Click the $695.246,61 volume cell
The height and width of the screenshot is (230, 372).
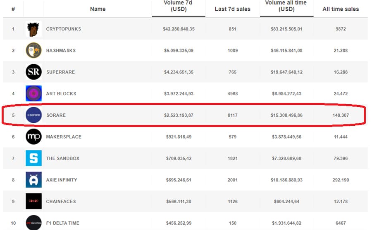pyautogui.click(x=179, y=180)
